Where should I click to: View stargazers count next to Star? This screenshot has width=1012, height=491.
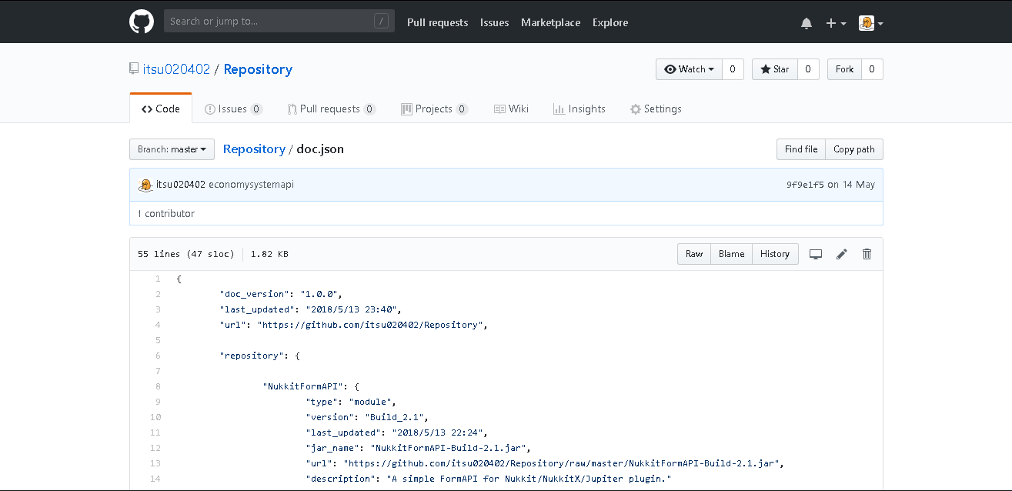pos(808,69)
